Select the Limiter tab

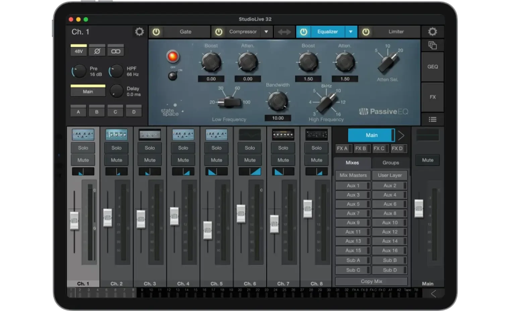396,32
